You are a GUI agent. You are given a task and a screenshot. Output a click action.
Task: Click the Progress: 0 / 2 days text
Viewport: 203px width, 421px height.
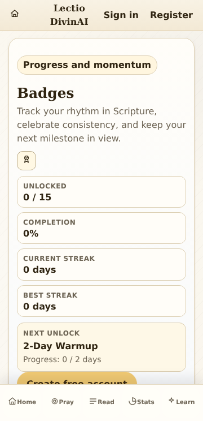62,359
